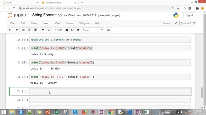Select cell In [4] padding comment
Viewport: 206px width, 115px height.
coord(110,40)
